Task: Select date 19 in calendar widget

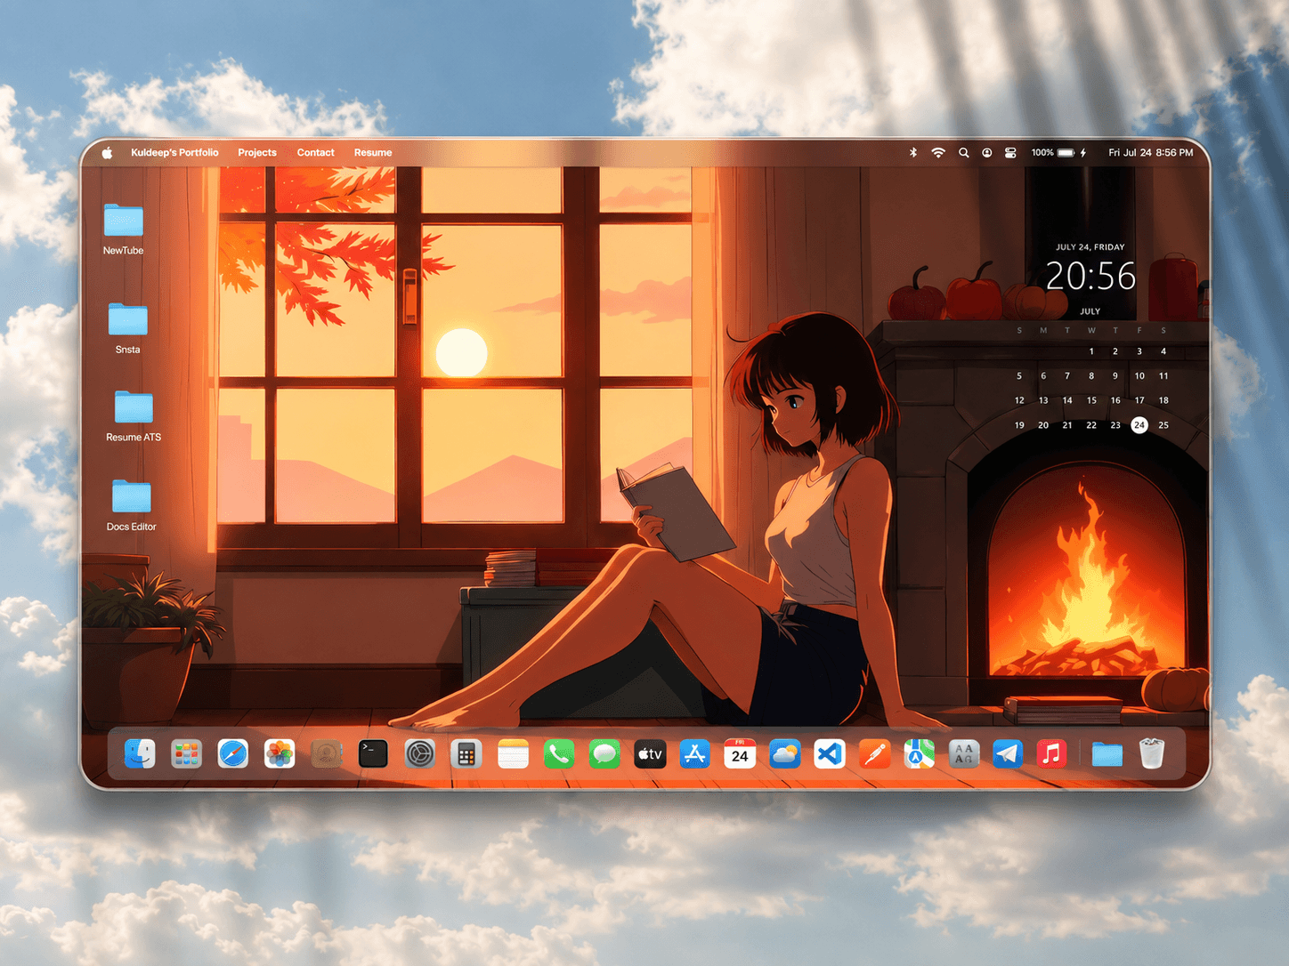Action: 1019,425
